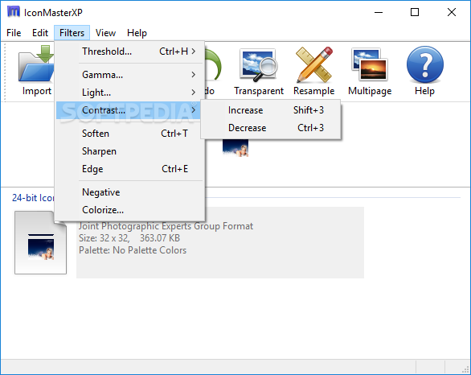Click the 'Size: 32 x 32' info text
The width and height of the screenshot is (471, 375).
pyautogui.click(x=104, y=238)
